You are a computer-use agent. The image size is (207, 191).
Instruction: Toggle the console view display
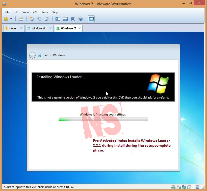(x=91, y=19)
